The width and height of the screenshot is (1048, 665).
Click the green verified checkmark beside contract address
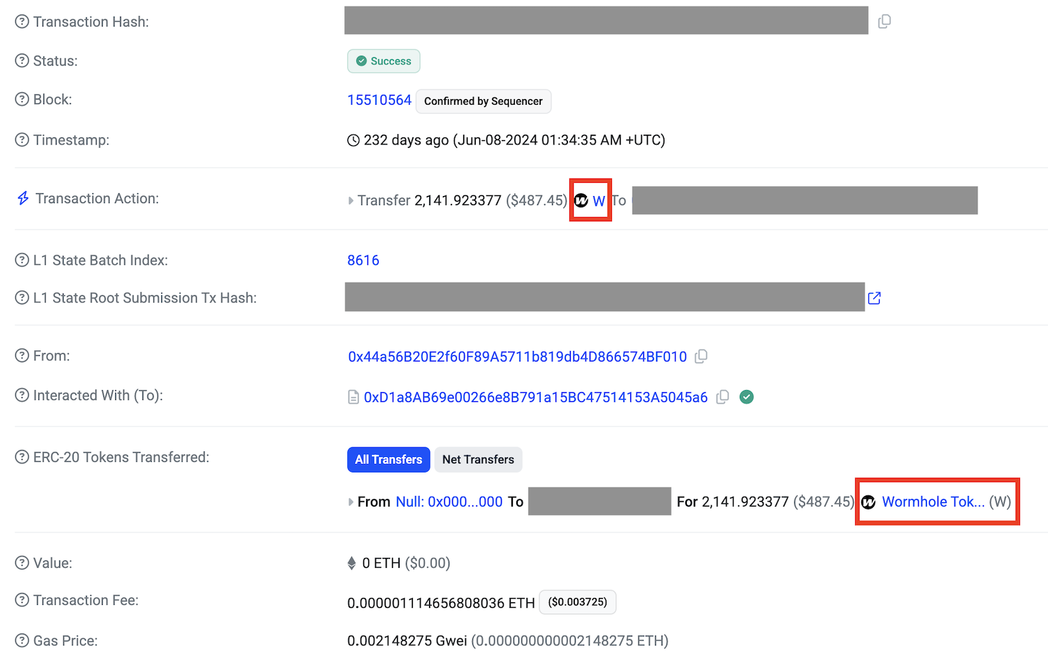[747, 397]
